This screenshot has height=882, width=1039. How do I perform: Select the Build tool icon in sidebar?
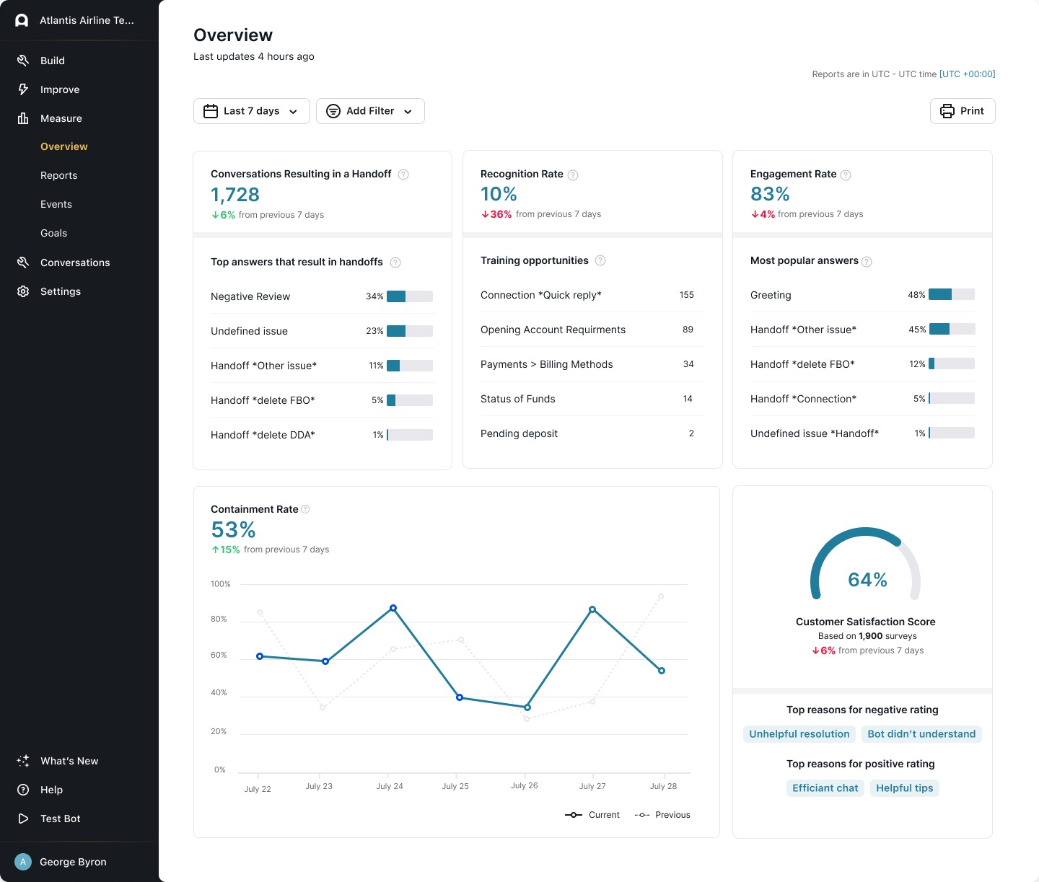[22, 60]
